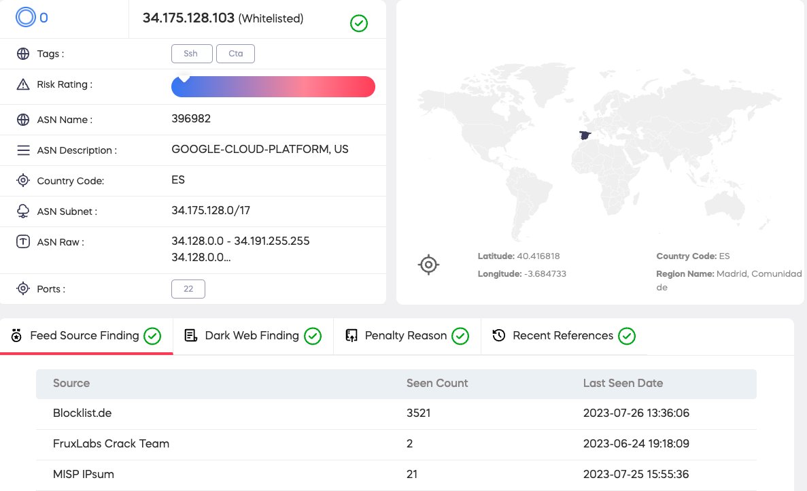Click the green check on Dark Web Finding

point(313,336)
